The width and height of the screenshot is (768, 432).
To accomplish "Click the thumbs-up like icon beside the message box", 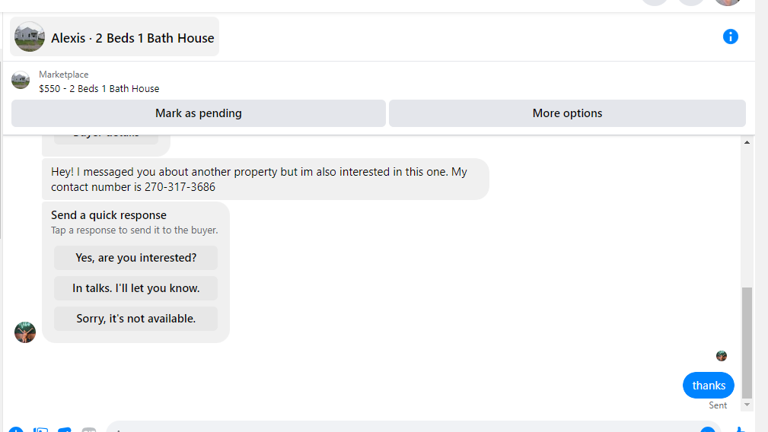I will pyautogui.click(x=741, y=429).
